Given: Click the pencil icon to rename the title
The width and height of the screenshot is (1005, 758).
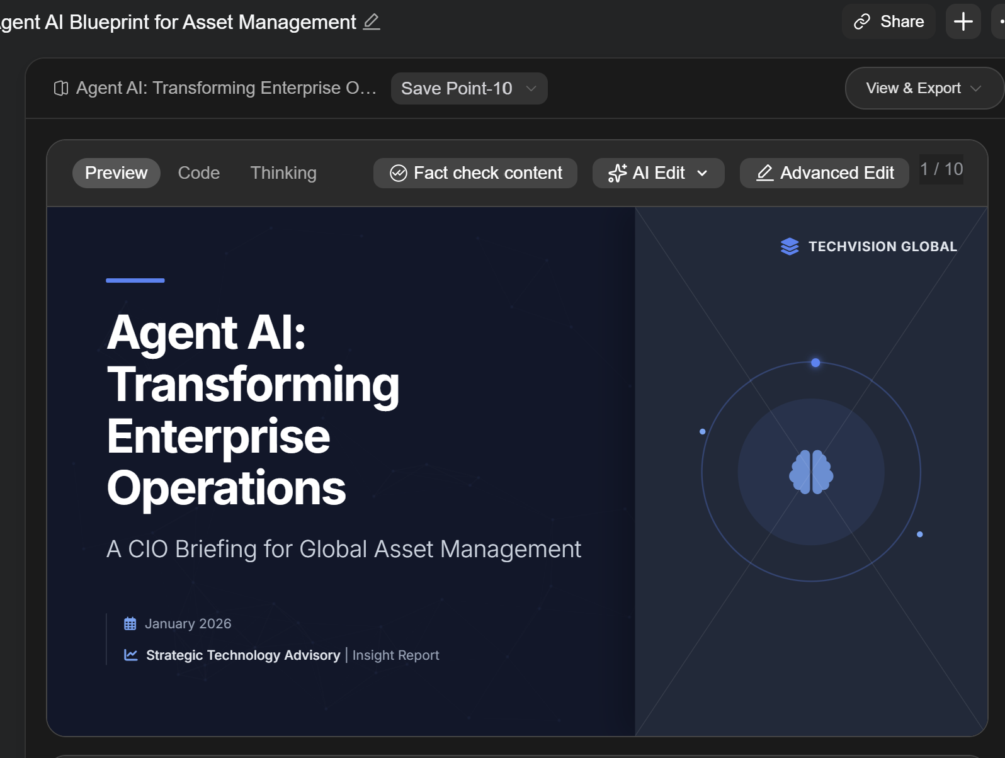Looking at the screenshot, I should coord(372,22).
